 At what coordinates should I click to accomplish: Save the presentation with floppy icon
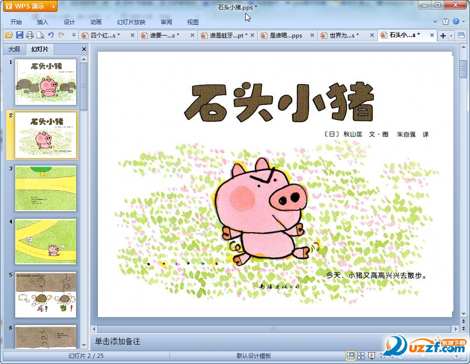(x=19, y=35)
